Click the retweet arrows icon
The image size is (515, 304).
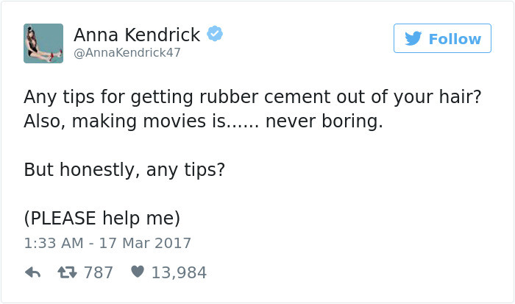[x=66, y=272]
